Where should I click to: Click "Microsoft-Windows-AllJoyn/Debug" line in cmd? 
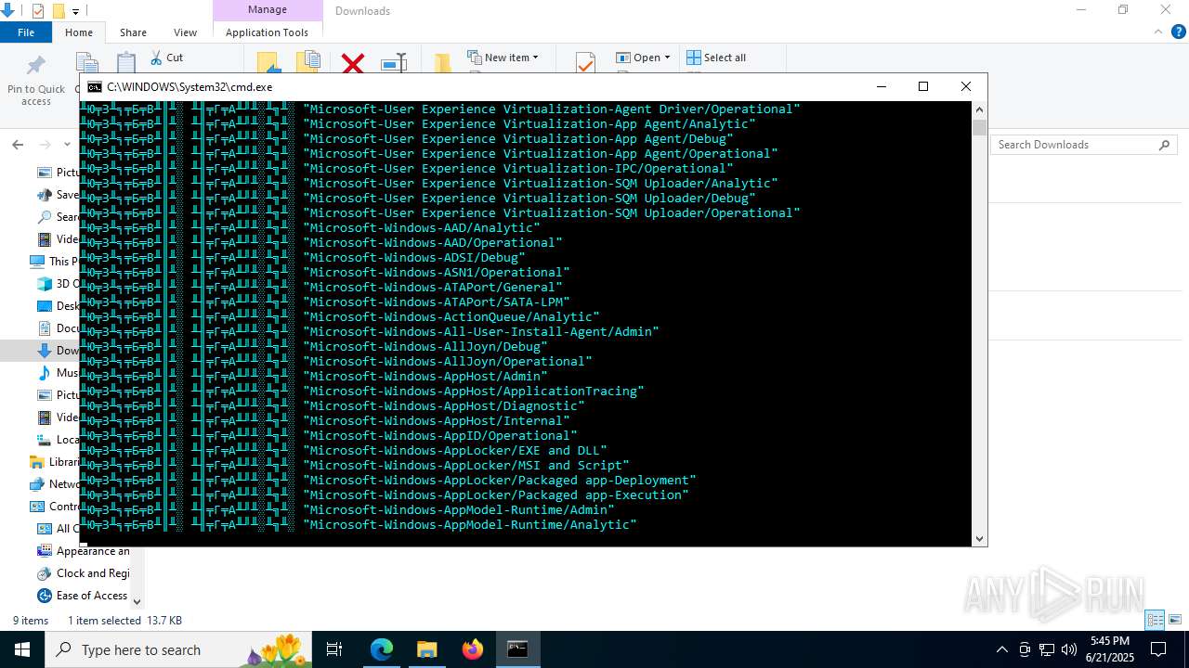coord(425,347)
